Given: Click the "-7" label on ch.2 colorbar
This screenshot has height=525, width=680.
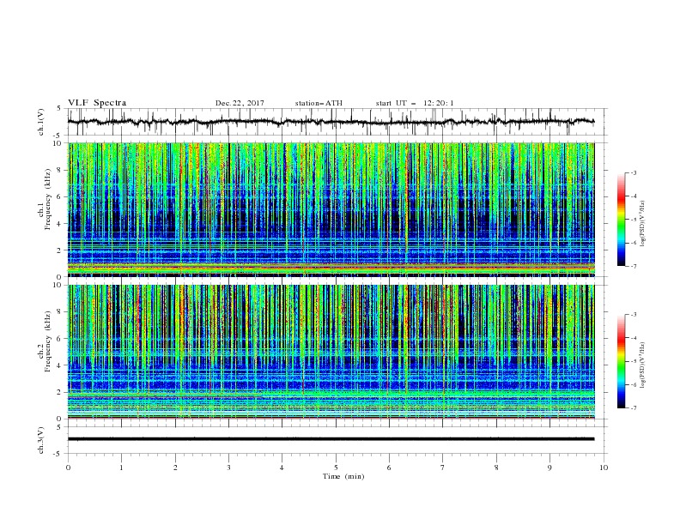Looking at the screenshot, I should pyautogui.click(x=634, y=407).
